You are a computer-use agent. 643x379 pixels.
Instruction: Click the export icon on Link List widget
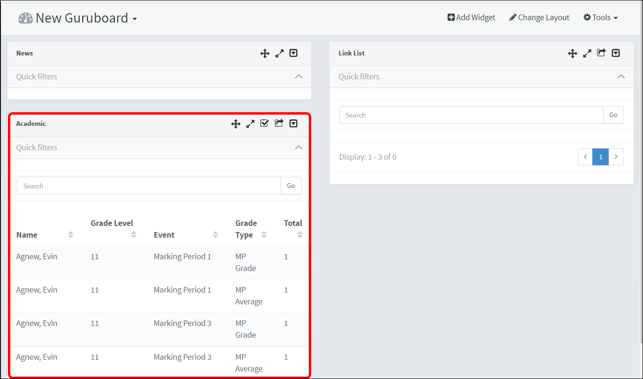[602, 53]
